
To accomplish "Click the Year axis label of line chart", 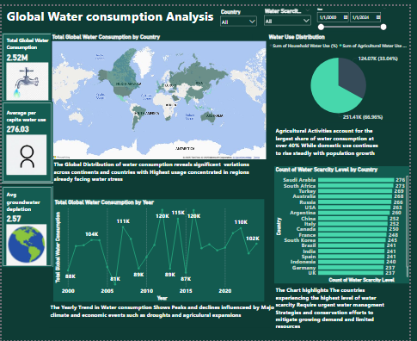I will 162,298.
